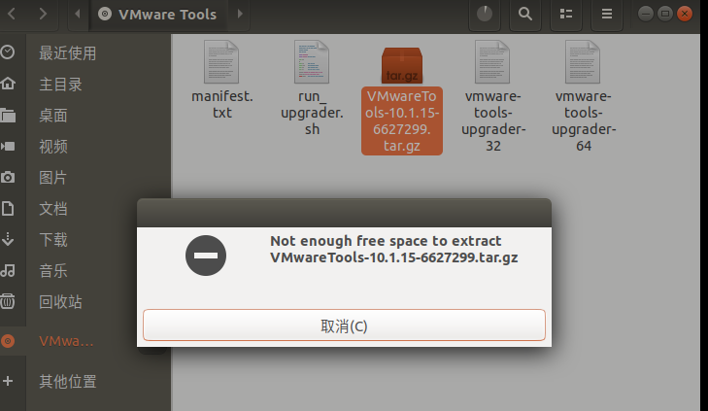Go forward with the forward arrow
The height and width of the screenshot is (411, 708).
43,14
